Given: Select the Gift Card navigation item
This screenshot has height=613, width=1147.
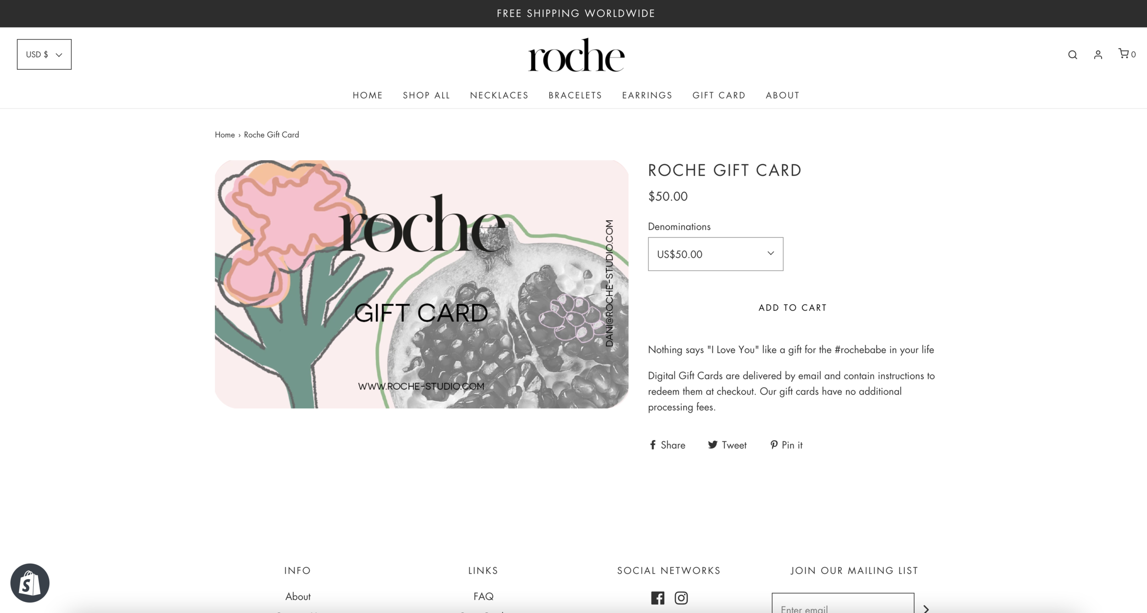Looking at the screenshot, I should click(x=719, y=95).
